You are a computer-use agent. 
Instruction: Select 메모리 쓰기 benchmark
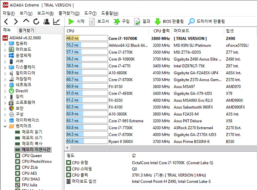point(32,138)
